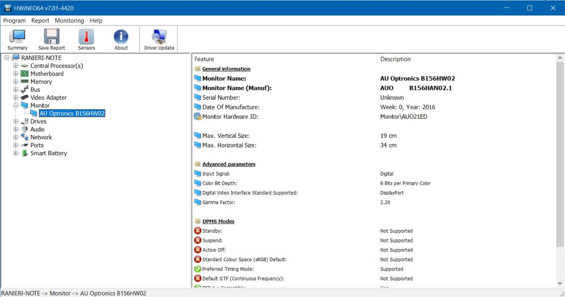
Task: Click the Video Adapter card icon
Action: point(24,98)
